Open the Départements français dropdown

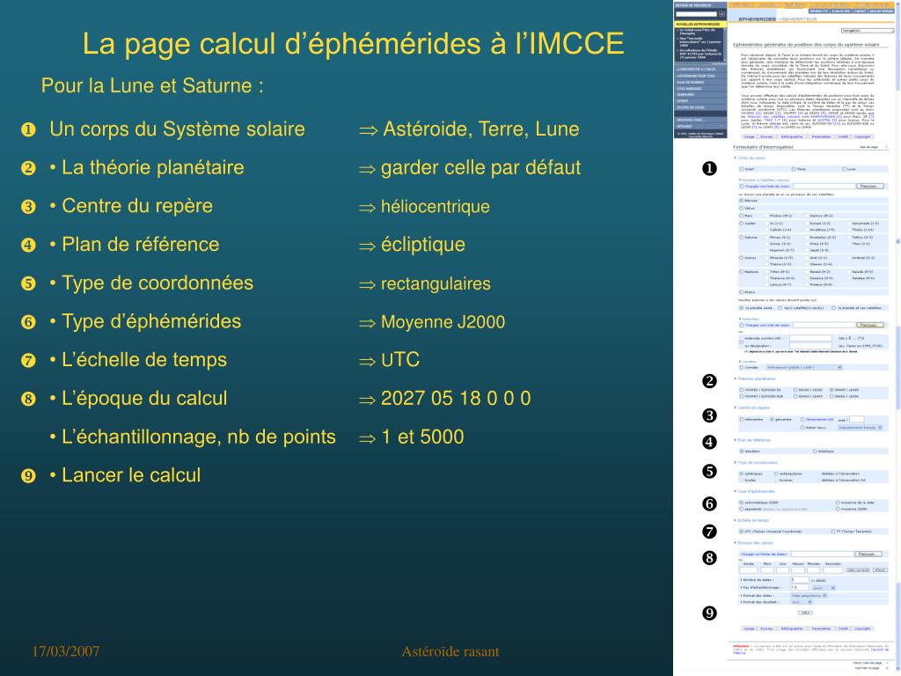tap(861, 428)
